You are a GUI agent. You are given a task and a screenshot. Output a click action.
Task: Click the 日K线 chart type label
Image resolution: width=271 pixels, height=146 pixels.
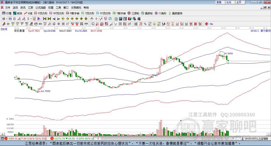coord(4,29)
